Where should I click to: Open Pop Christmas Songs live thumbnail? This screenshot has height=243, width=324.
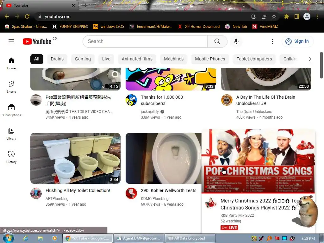tap(259, 161)
